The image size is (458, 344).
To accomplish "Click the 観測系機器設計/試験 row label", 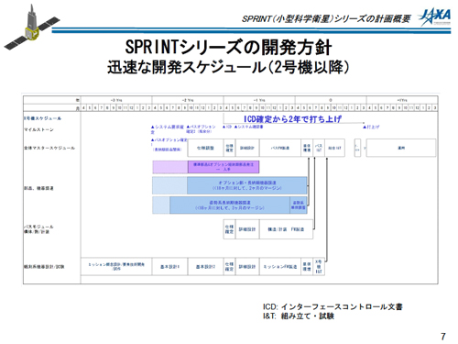I will [x=44, y=267].
